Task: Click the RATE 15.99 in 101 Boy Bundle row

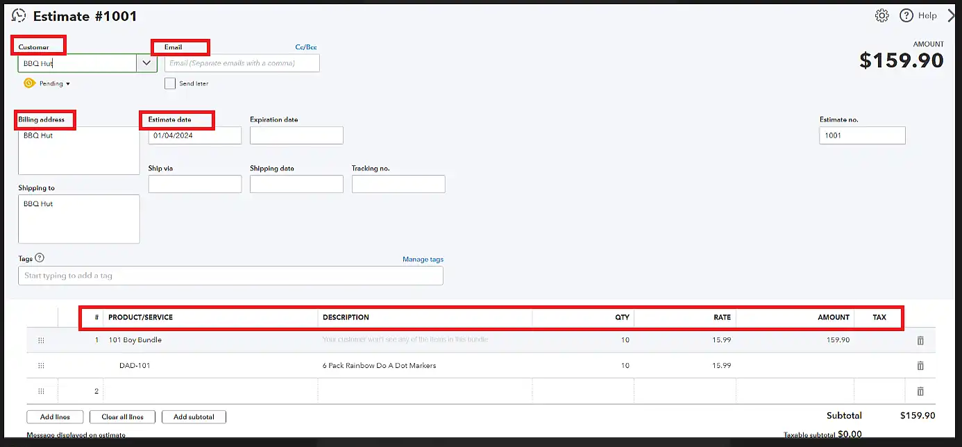Action: (x=722, y=340)
